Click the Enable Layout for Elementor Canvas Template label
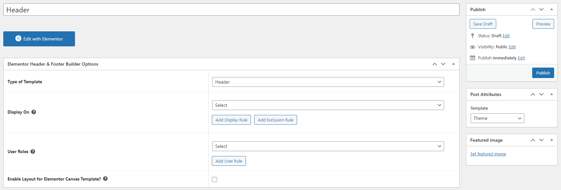The height and width of the screenshot is (190, 561). point(54,179)
